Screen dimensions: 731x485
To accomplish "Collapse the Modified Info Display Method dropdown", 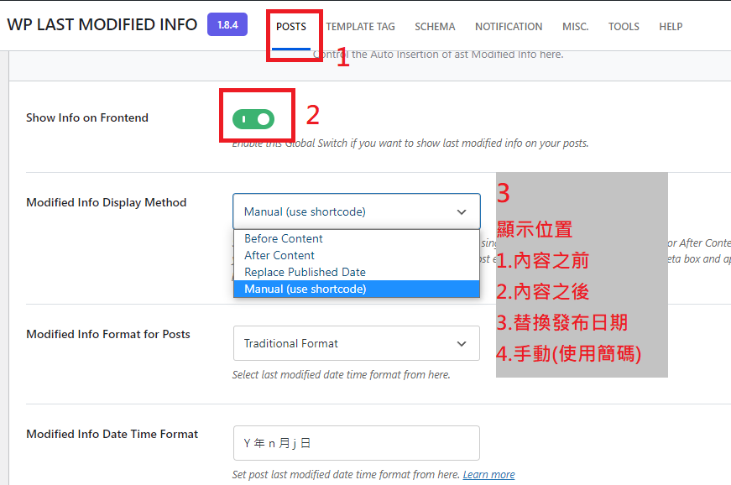I will [x=357, y=211].
